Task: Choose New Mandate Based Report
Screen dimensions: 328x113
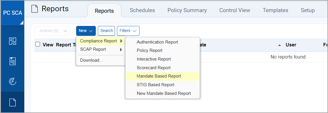Action: [162, 93]
